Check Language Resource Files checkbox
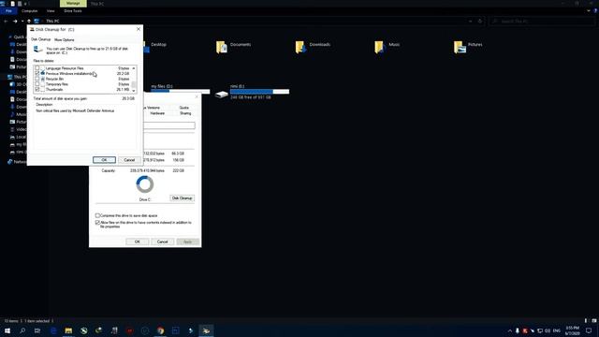Screen dimensions: 599x337 click(37, 68)
